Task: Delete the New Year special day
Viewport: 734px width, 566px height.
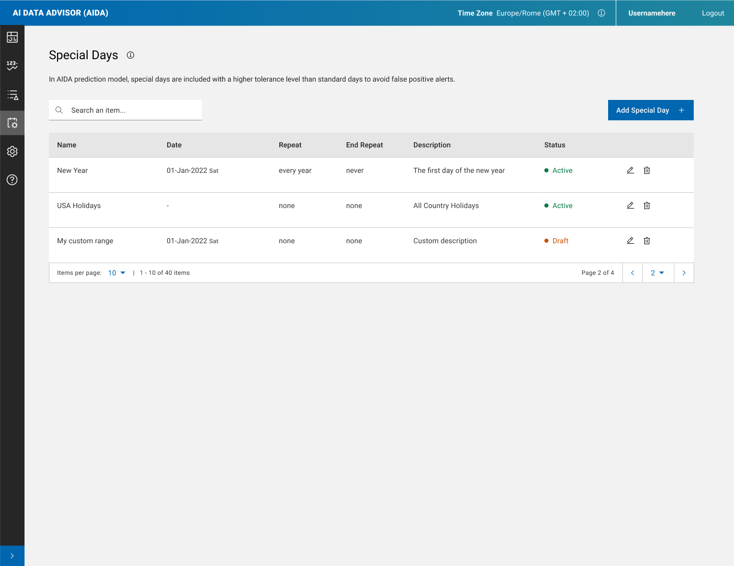Action: 647,170
